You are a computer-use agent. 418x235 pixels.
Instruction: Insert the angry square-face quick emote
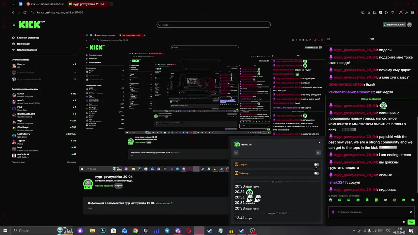click(x=394, y=200)
